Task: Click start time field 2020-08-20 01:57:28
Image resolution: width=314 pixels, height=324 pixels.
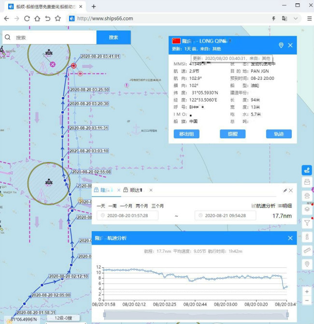Action: tap(128, 216)
